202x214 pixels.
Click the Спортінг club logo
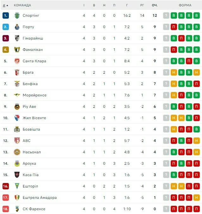tap(17, 15)
